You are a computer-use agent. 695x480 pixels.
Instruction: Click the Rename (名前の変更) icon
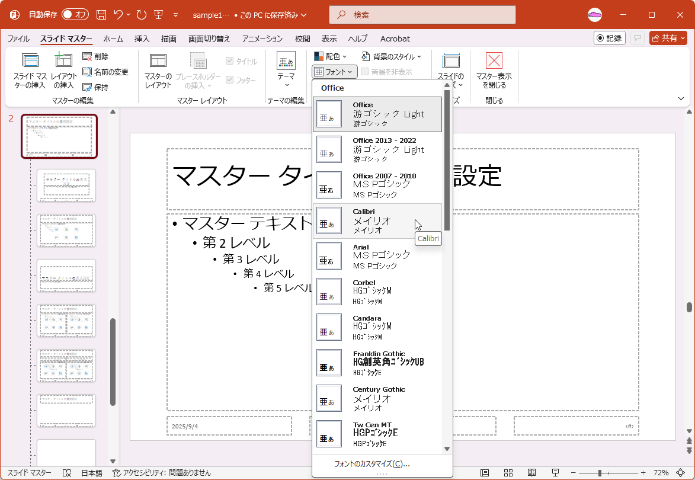[x=88, y=72]
